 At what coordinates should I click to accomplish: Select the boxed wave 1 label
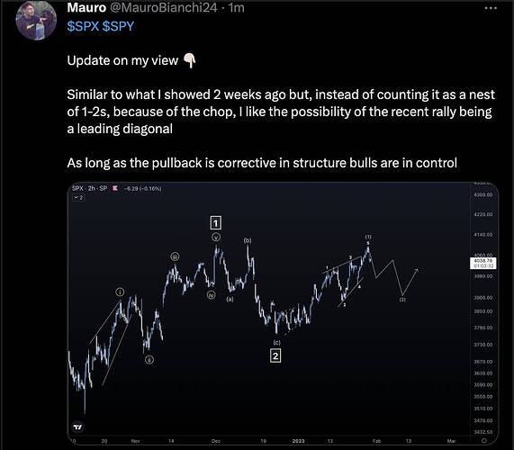215,223
